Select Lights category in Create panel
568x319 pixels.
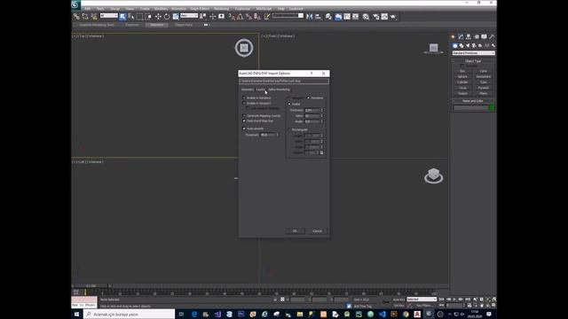[468, 45]
